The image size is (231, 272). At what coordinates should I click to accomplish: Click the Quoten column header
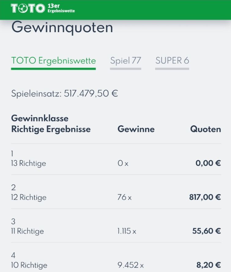(206, 129)
